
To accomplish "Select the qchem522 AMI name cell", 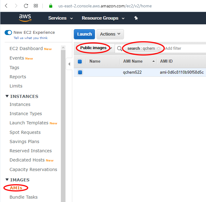I will click(132, 72).
